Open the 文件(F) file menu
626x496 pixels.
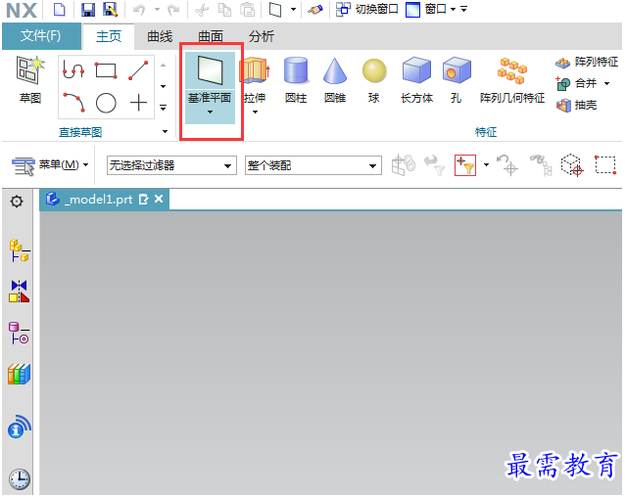coord(41,36)
